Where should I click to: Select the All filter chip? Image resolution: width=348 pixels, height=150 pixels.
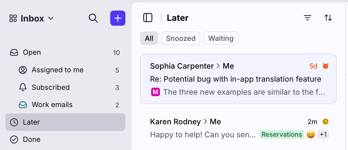(149, 38)
